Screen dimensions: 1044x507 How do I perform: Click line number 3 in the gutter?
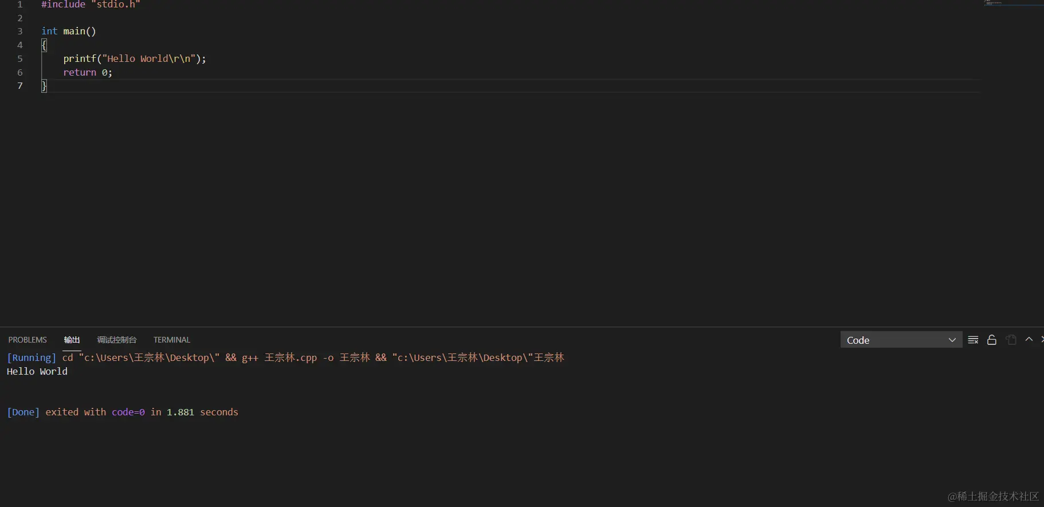[x=20, y=31]
